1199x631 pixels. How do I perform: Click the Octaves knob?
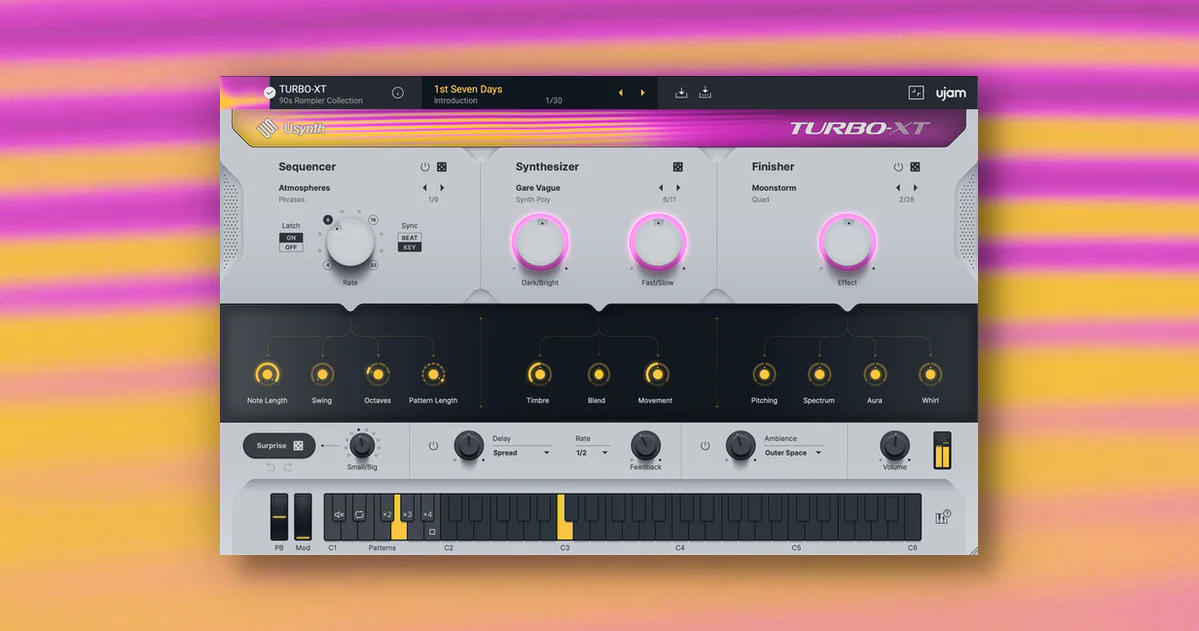coord(377,374)
